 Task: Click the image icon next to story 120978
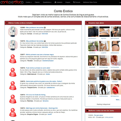pos(45,41)
